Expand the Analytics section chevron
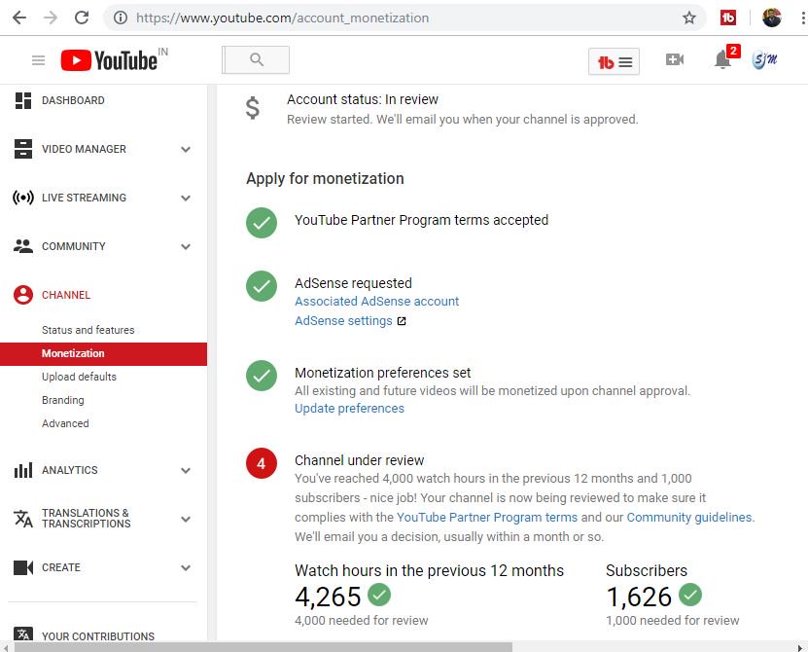808x652 pixels. (x=186, y=470)
